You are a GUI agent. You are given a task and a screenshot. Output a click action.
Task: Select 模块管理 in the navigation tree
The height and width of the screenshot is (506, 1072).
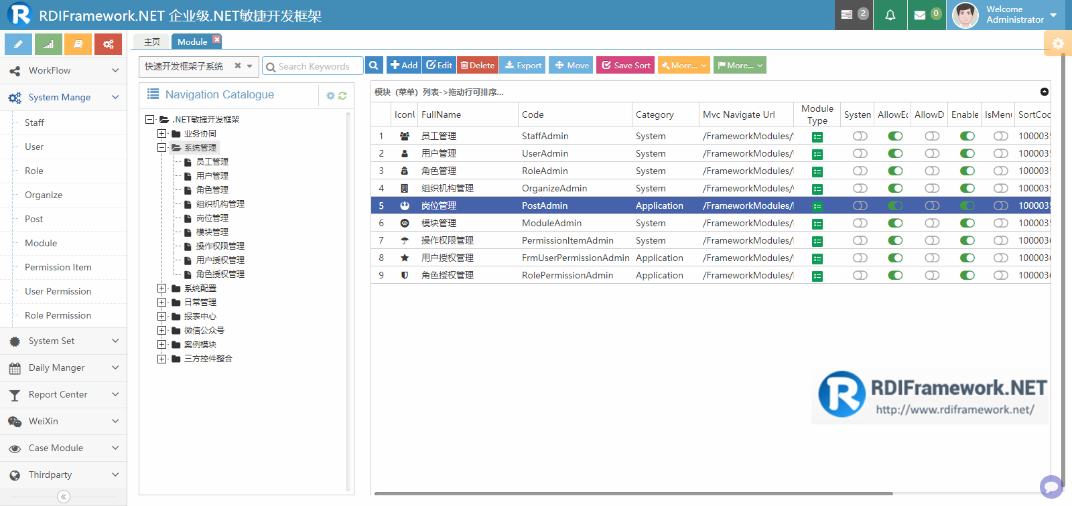[x=212, y=232]
